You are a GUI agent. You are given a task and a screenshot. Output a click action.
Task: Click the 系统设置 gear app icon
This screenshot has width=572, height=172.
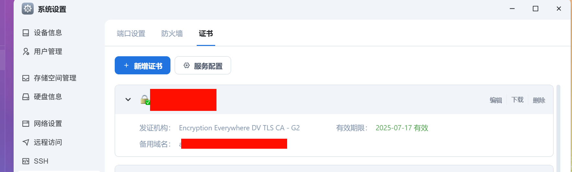[x=28, y=9]
